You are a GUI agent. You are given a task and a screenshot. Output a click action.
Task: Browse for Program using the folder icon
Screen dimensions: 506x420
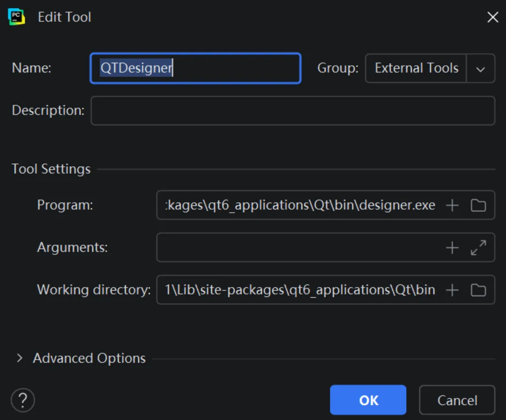(478, 205)
